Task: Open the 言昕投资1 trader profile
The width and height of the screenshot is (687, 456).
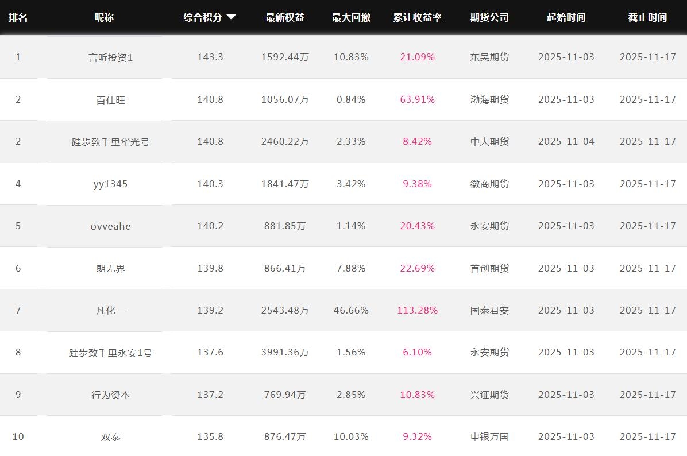Action: (x=110, y=57)
